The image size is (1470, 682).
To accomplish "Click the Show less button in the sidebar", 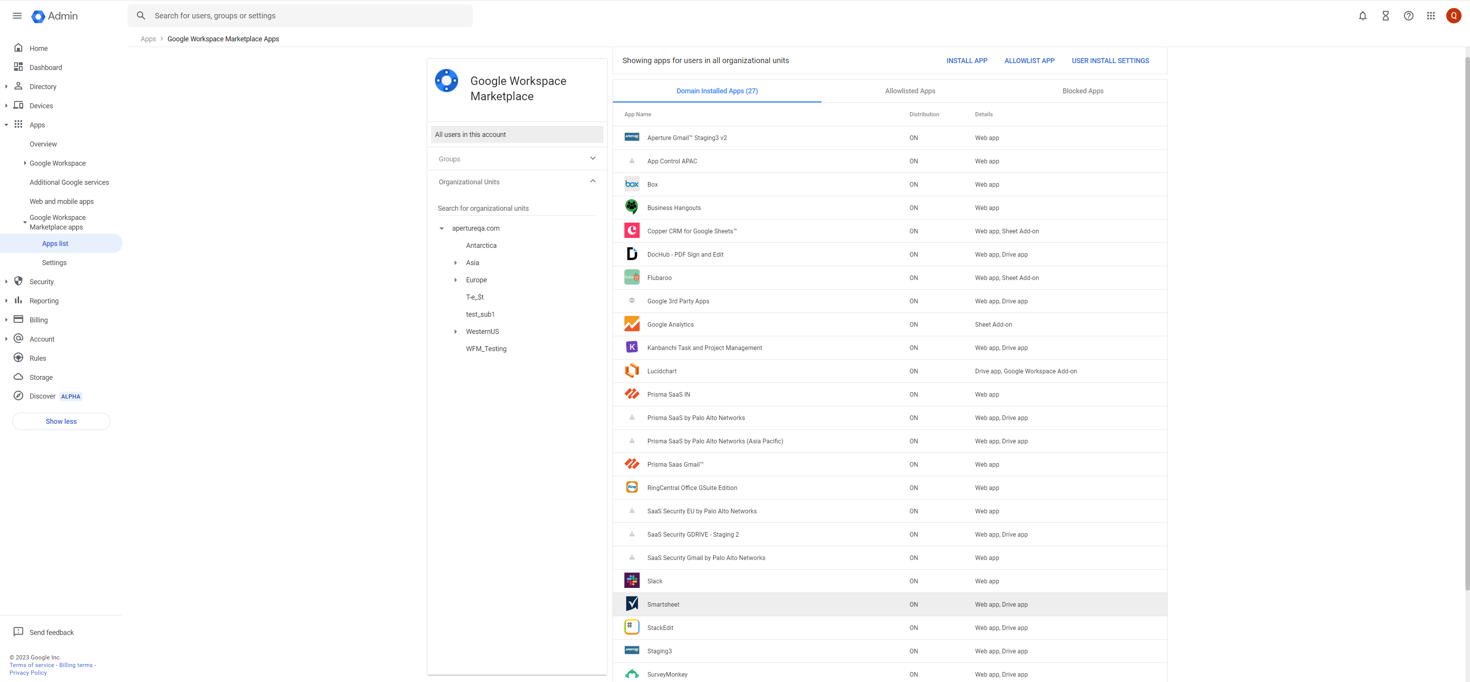I will (61, 421).
